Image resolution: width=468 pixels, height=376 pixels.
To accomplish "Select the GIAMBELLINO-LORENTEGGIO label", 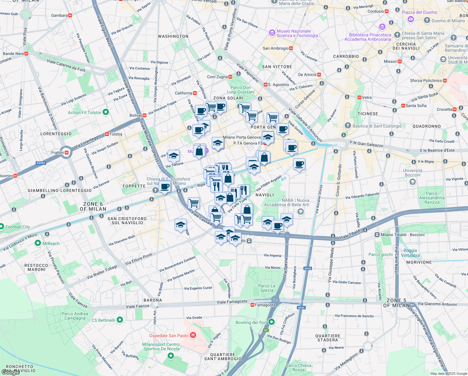I will (x=60, y=191).
